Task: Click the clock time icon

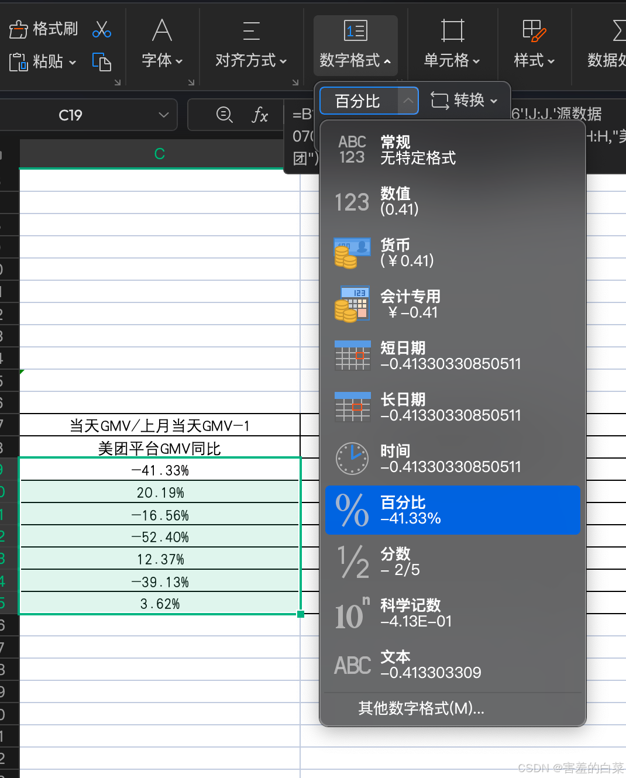Action: click(352, 459)
